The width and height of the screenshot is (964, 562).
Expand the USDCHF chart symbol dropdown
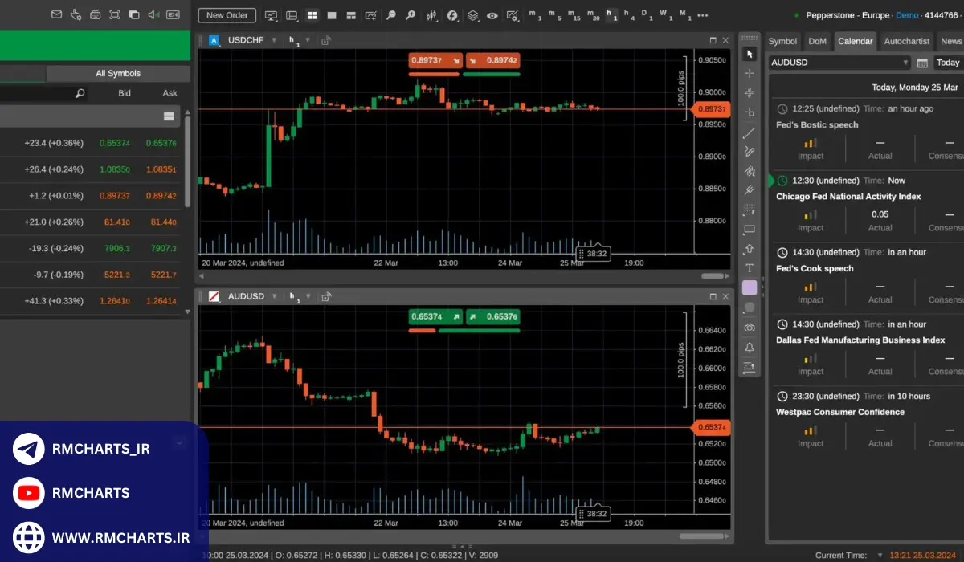273,40
